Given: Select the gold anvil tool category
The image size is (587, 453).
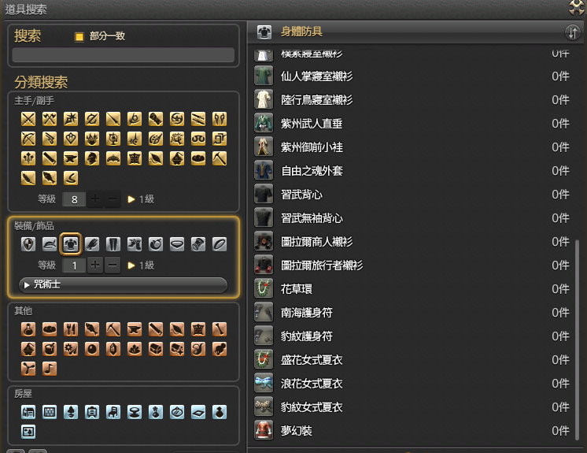Looking at the screenshot, I should (x=71, y=158).
